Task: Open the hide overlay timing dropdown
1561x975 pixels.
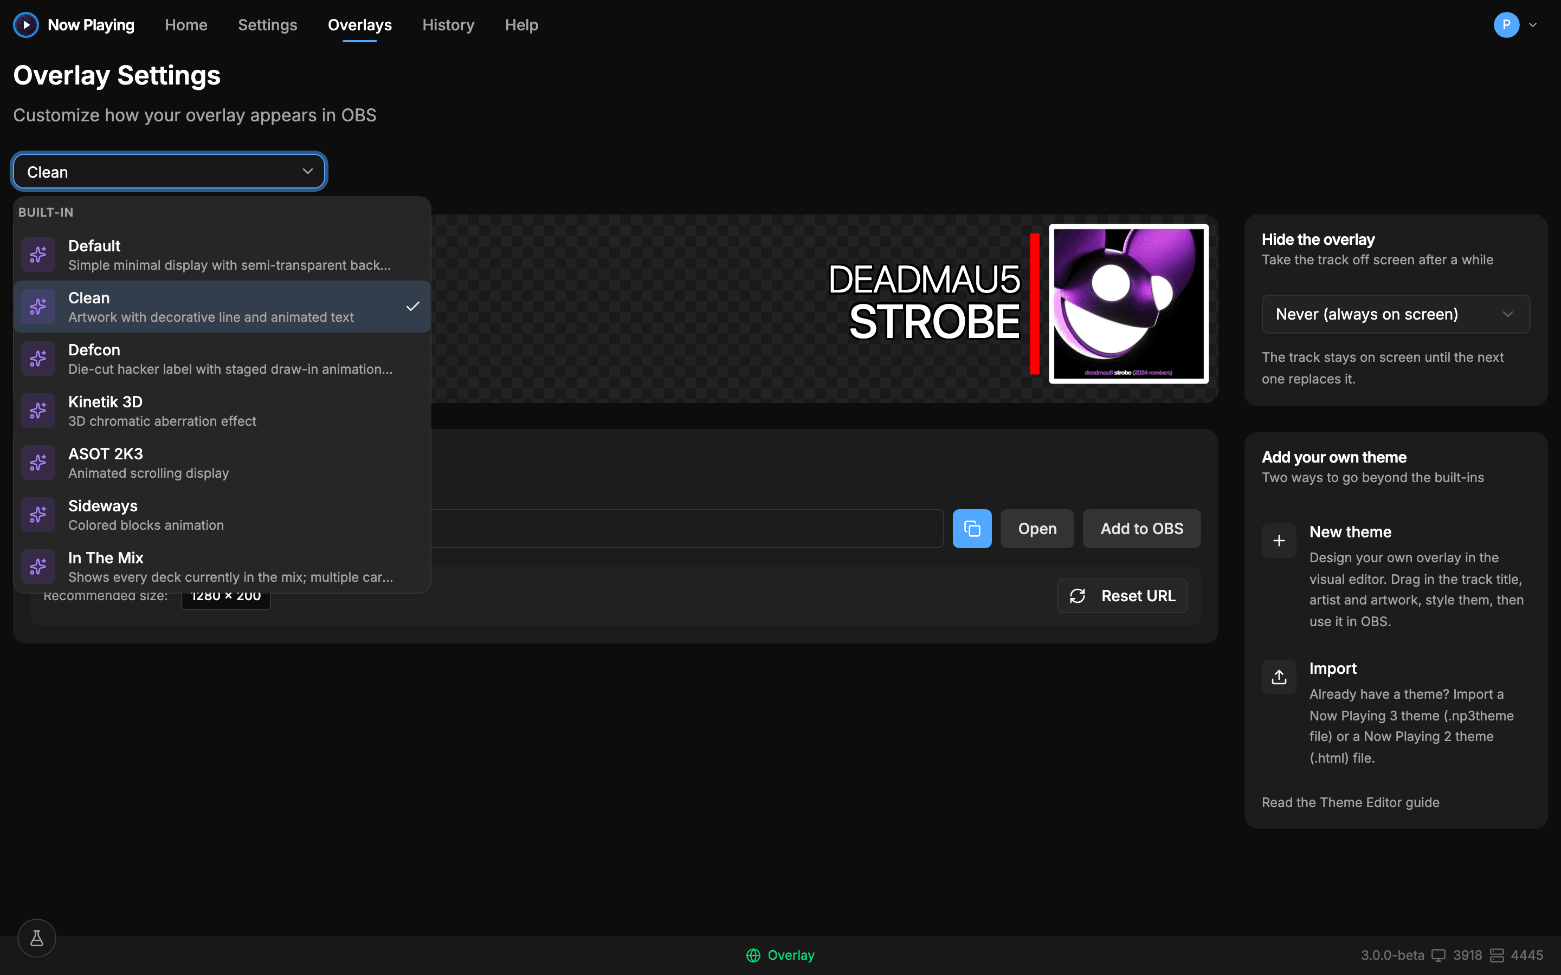Action: point(1396,314)
